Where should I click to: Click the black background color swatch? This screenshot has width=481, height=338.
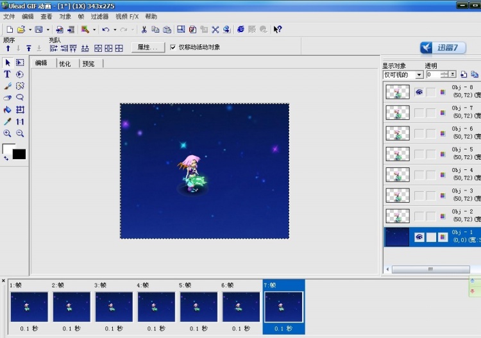(x=19, y=154)
